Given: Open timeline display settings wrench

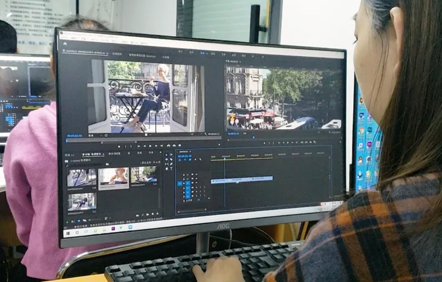Looking at the screenshot, I should pyautogui.click(x=201, y=159).
